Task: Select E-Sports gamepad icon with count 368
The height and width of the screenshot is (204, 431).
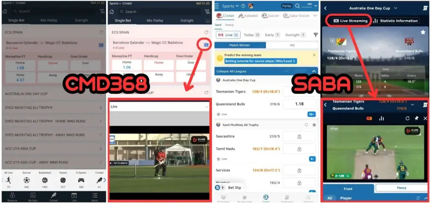Action: point(81,180)
